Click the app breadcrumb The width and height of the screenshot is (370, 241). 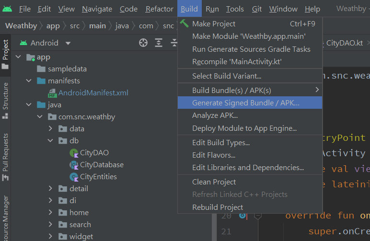point(53,25)
